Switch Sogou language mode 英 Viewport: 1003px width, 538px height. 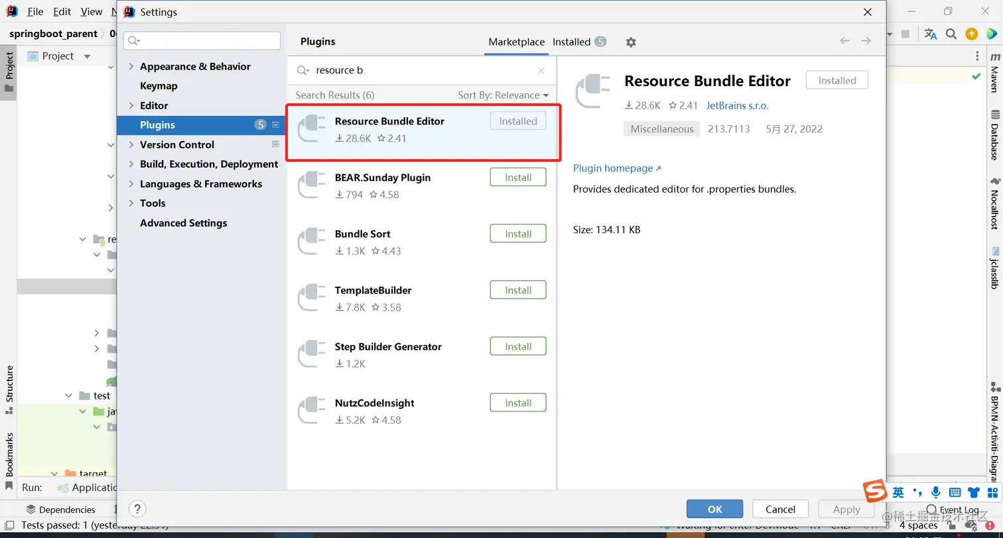coord(898,492)
